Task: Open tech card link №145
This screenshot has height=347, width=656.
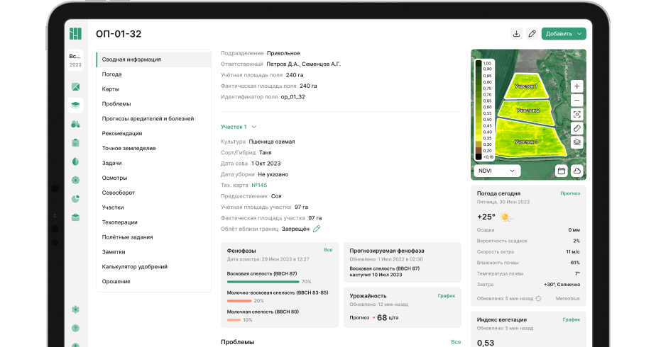Action: (x=259, y=185)
